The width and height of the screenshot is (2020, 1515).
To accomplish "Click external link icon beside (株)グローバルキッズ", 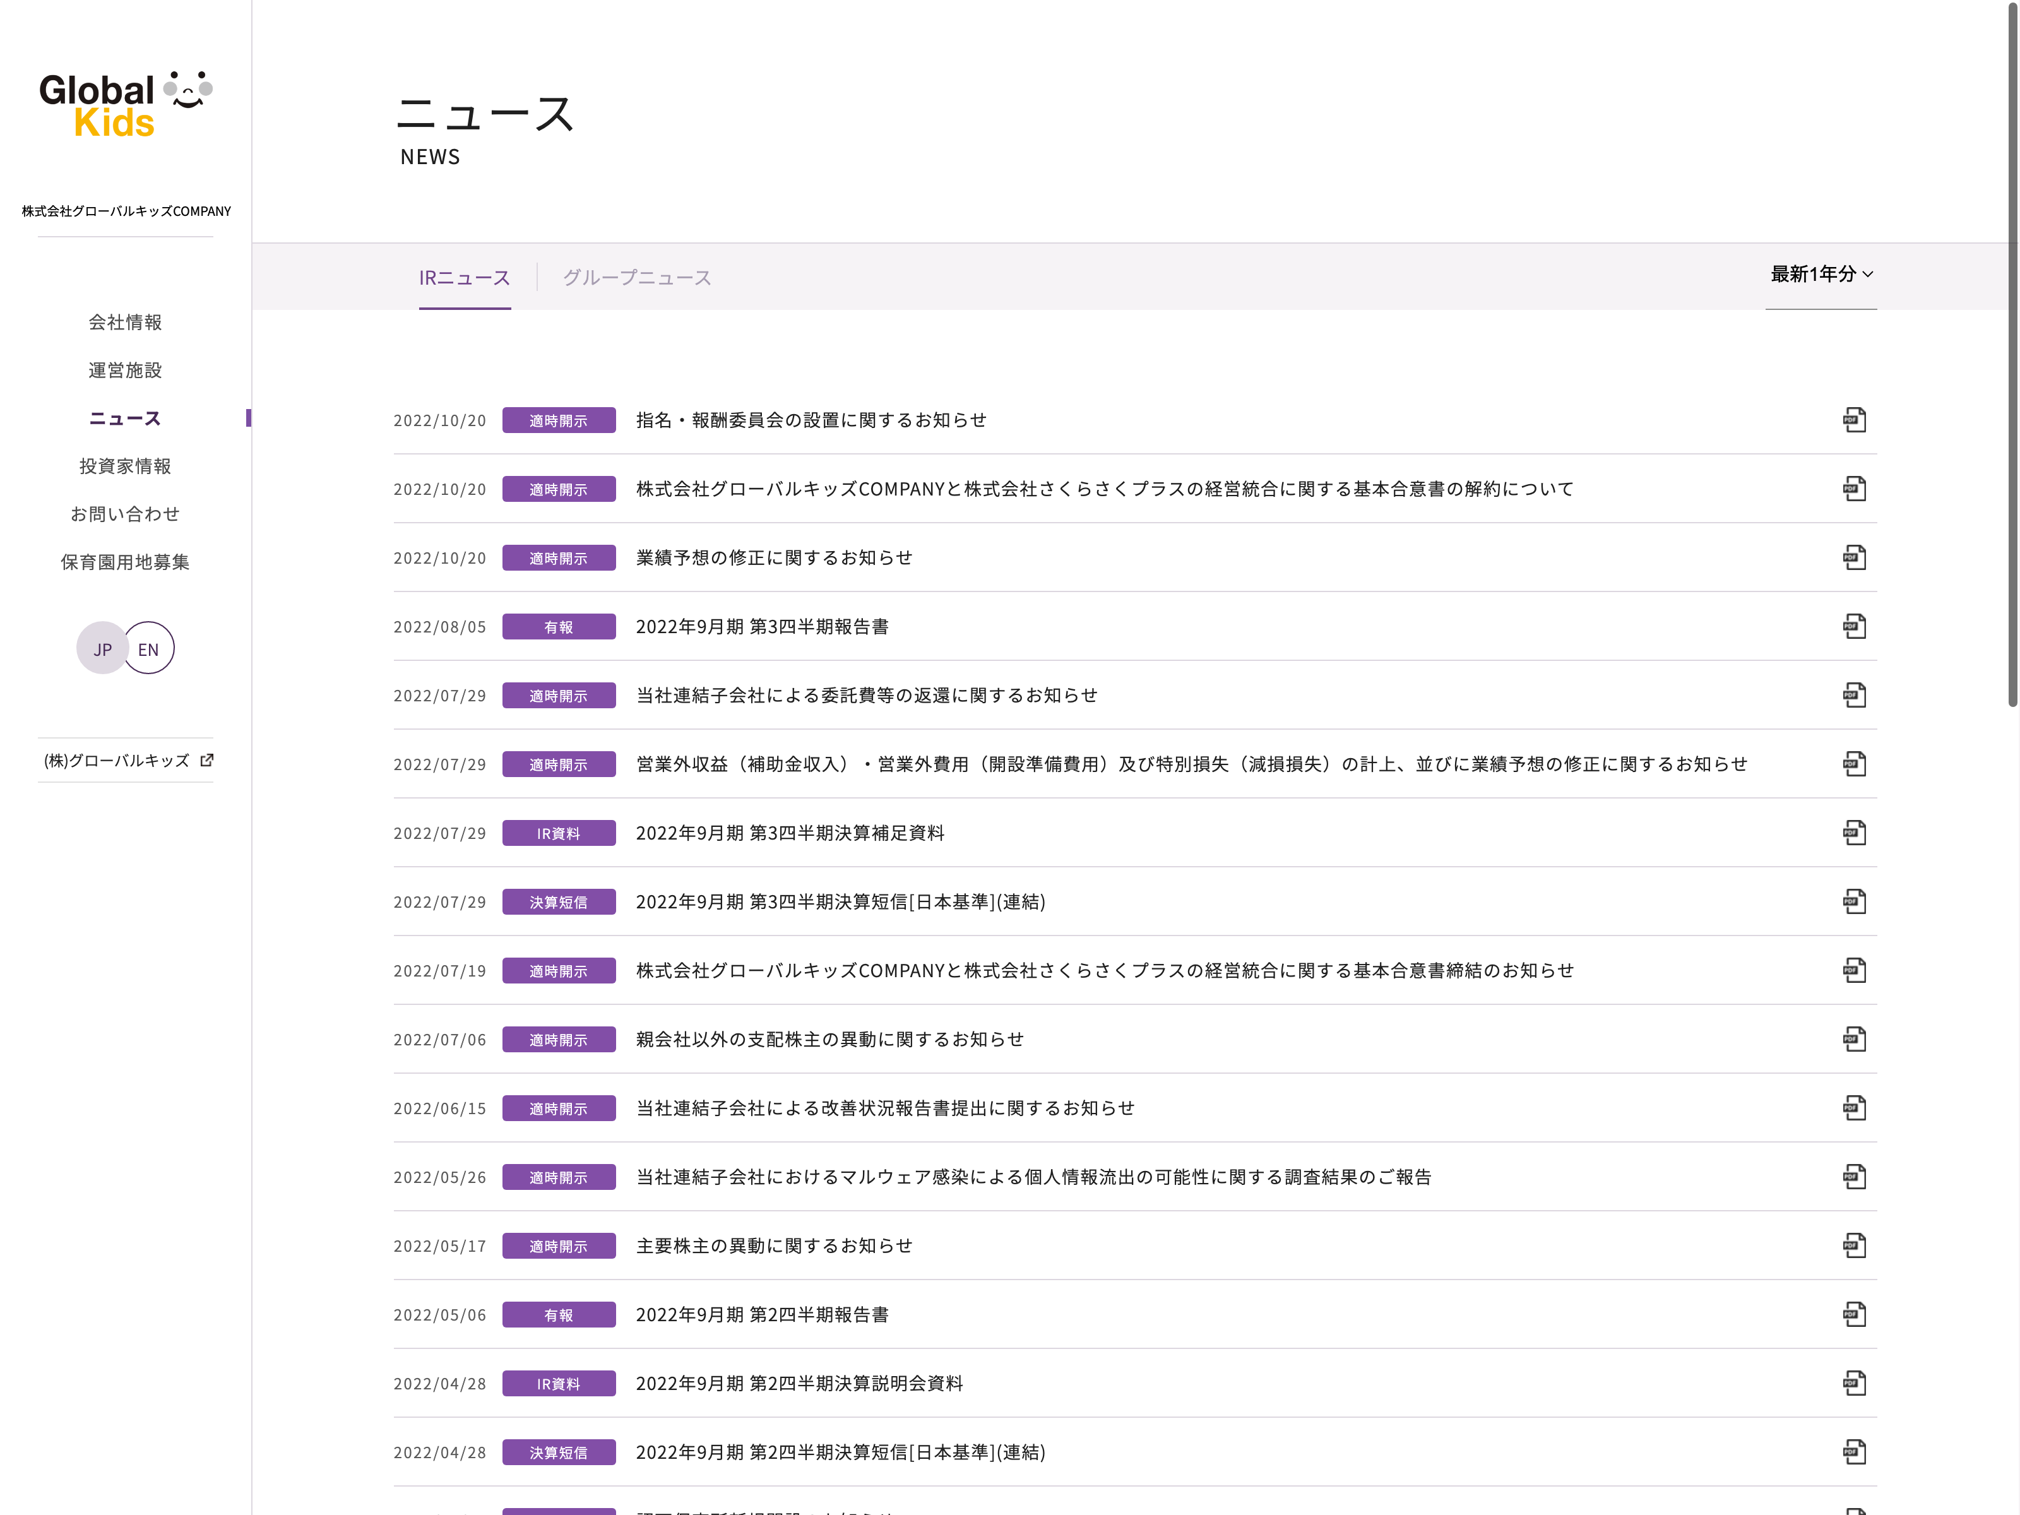I will point(207,760).
